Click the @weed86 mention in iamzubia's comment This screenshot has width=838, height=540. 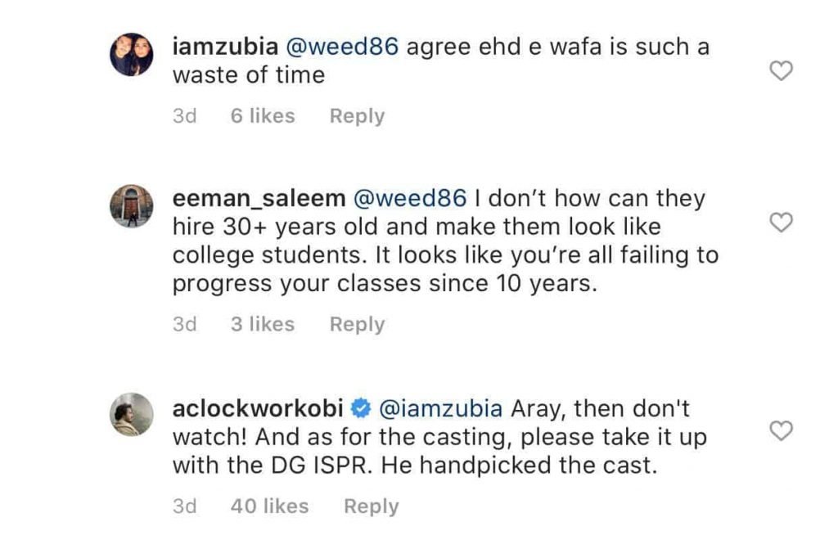point(340,47)
